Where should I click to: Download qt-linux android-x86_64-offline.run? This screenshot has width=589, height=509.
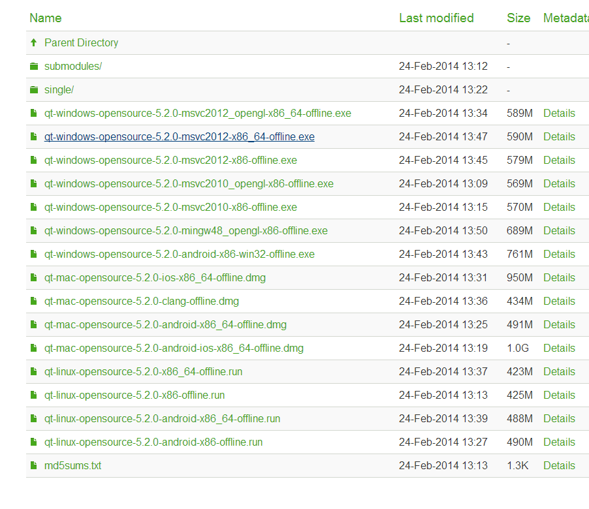click(163, 418)
